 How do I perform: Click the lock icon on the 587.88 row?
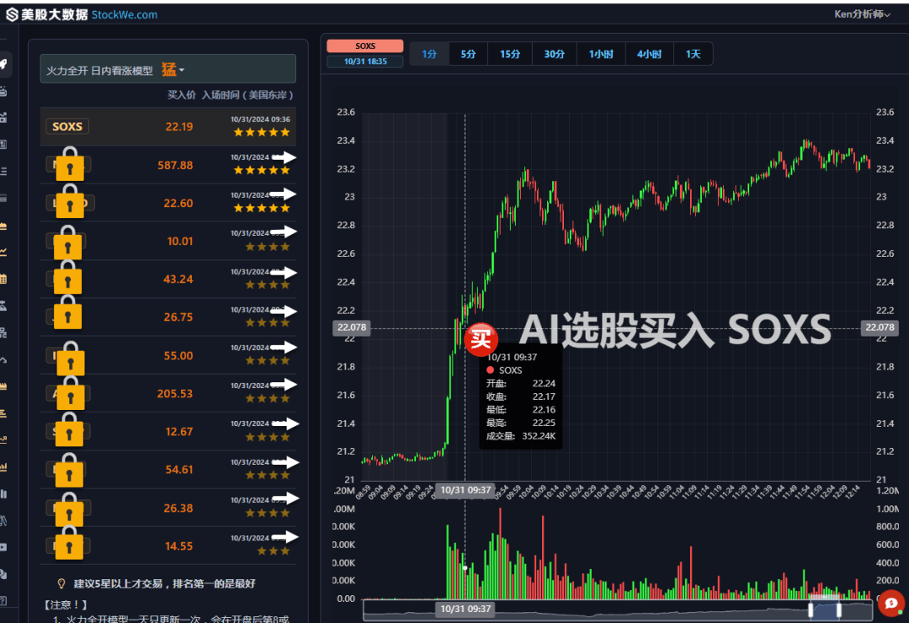pyautogui.click(x=70, y=164)
